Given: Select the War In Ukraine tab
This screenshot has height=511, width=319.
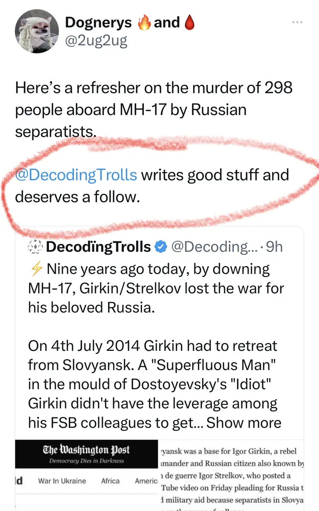Looking at the screenshot, I should point(62,481).
